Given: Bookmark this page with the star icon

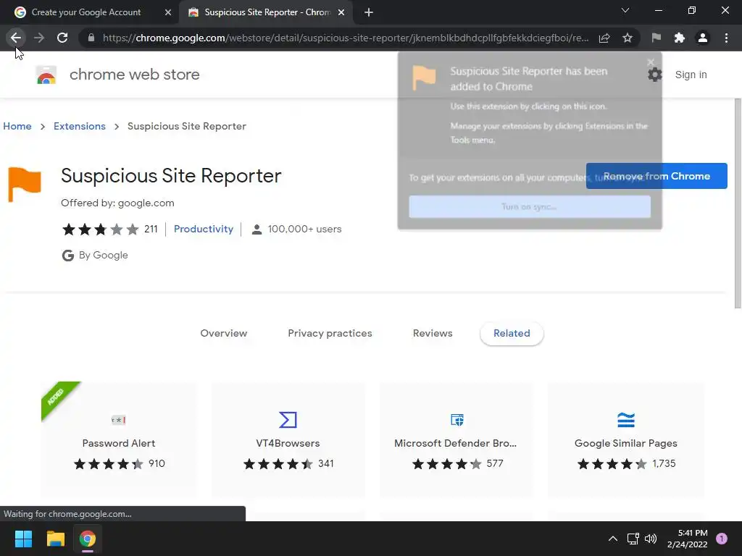Looking at the screenshot, I should [628, 38].
